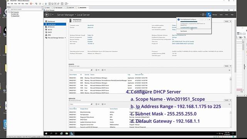Open Events saved queries dropdown
The height and width of the screenshot is (139, 247).
coord(103,70)
